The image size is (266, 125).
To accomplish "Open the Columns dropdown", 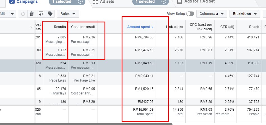I will pyautogui.click(x=212, y=14).
